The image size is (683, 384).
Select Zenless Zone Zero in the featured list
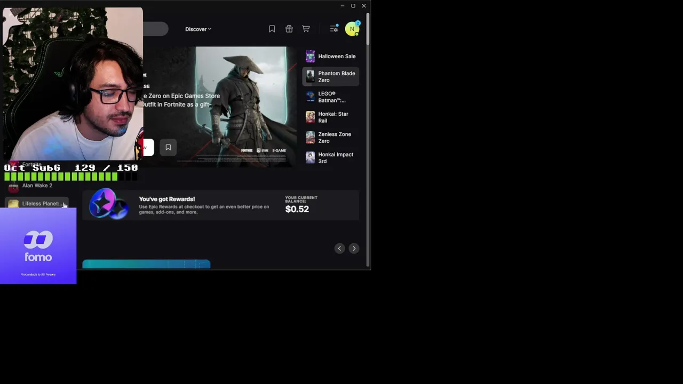tap(331, 138)
